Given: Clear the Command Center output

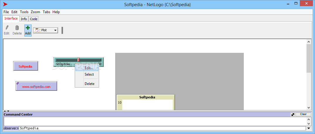Looking at the screenshot, I should click(303, 114).
